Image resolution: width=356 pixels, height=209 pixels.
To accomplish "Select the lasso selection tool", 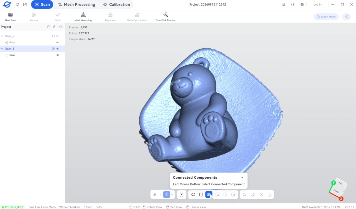I will coord(193,195).
